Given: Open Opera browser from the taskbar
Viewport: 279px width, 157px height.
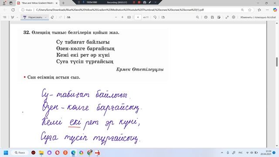Looking at the screenshot, I should 57,153.
